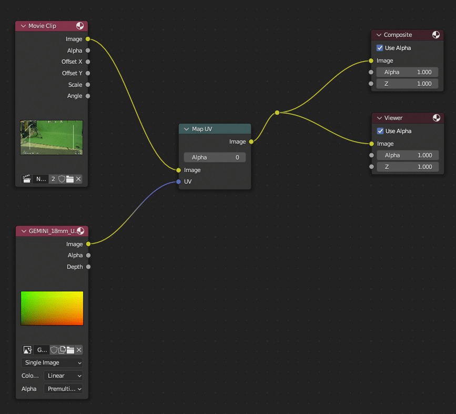Click preview sphere icon on Viewer node header
This screenshot has width=456, height=414.
click(436, 118)
